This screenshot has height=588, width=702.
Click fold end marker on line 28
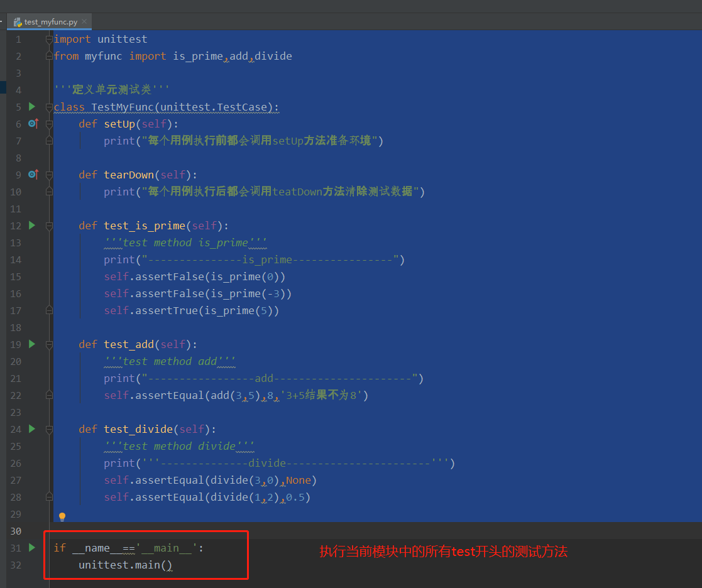49,497
